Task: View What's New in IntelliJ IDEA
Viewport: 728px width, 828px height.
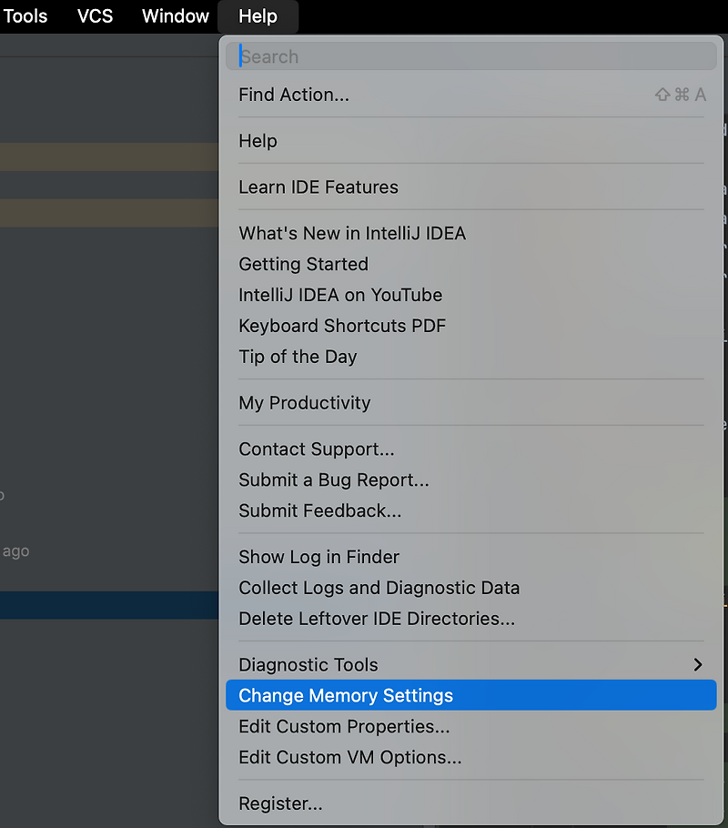Action: 351,233
